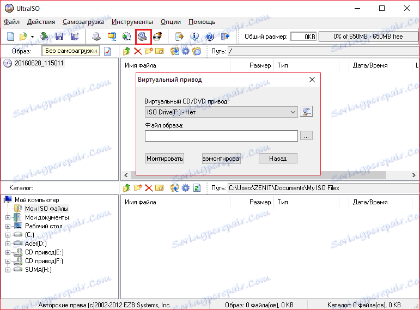Open the dropdown arrow next to Open icon

tap(32, 37)
